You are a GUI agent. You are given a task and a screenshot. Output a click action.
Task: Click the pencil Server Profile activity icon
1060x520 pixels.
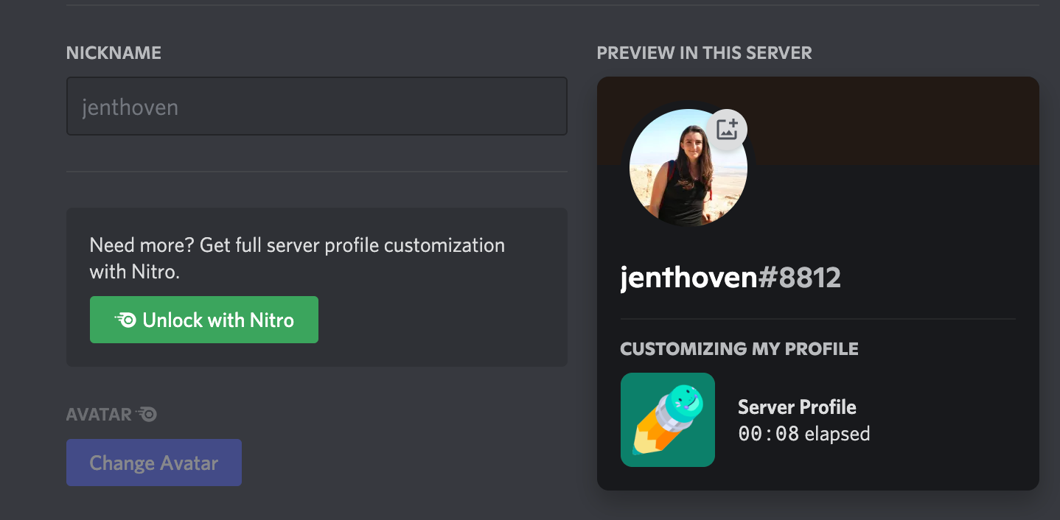(x=668, y=420)
